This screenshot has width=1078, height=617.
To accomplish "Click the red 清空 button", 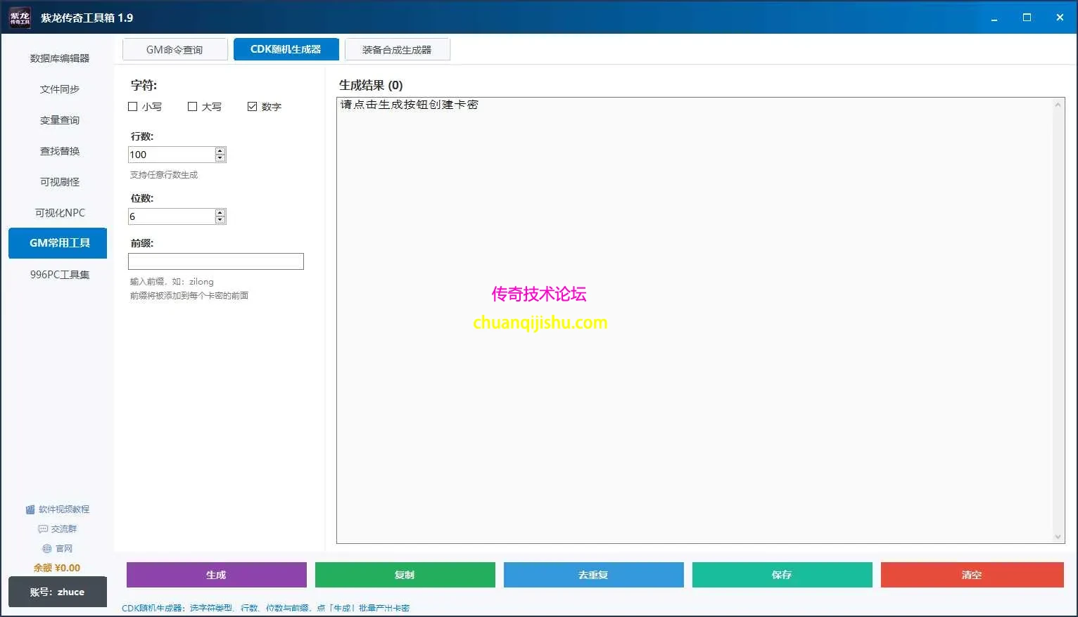I will [972, 575].
